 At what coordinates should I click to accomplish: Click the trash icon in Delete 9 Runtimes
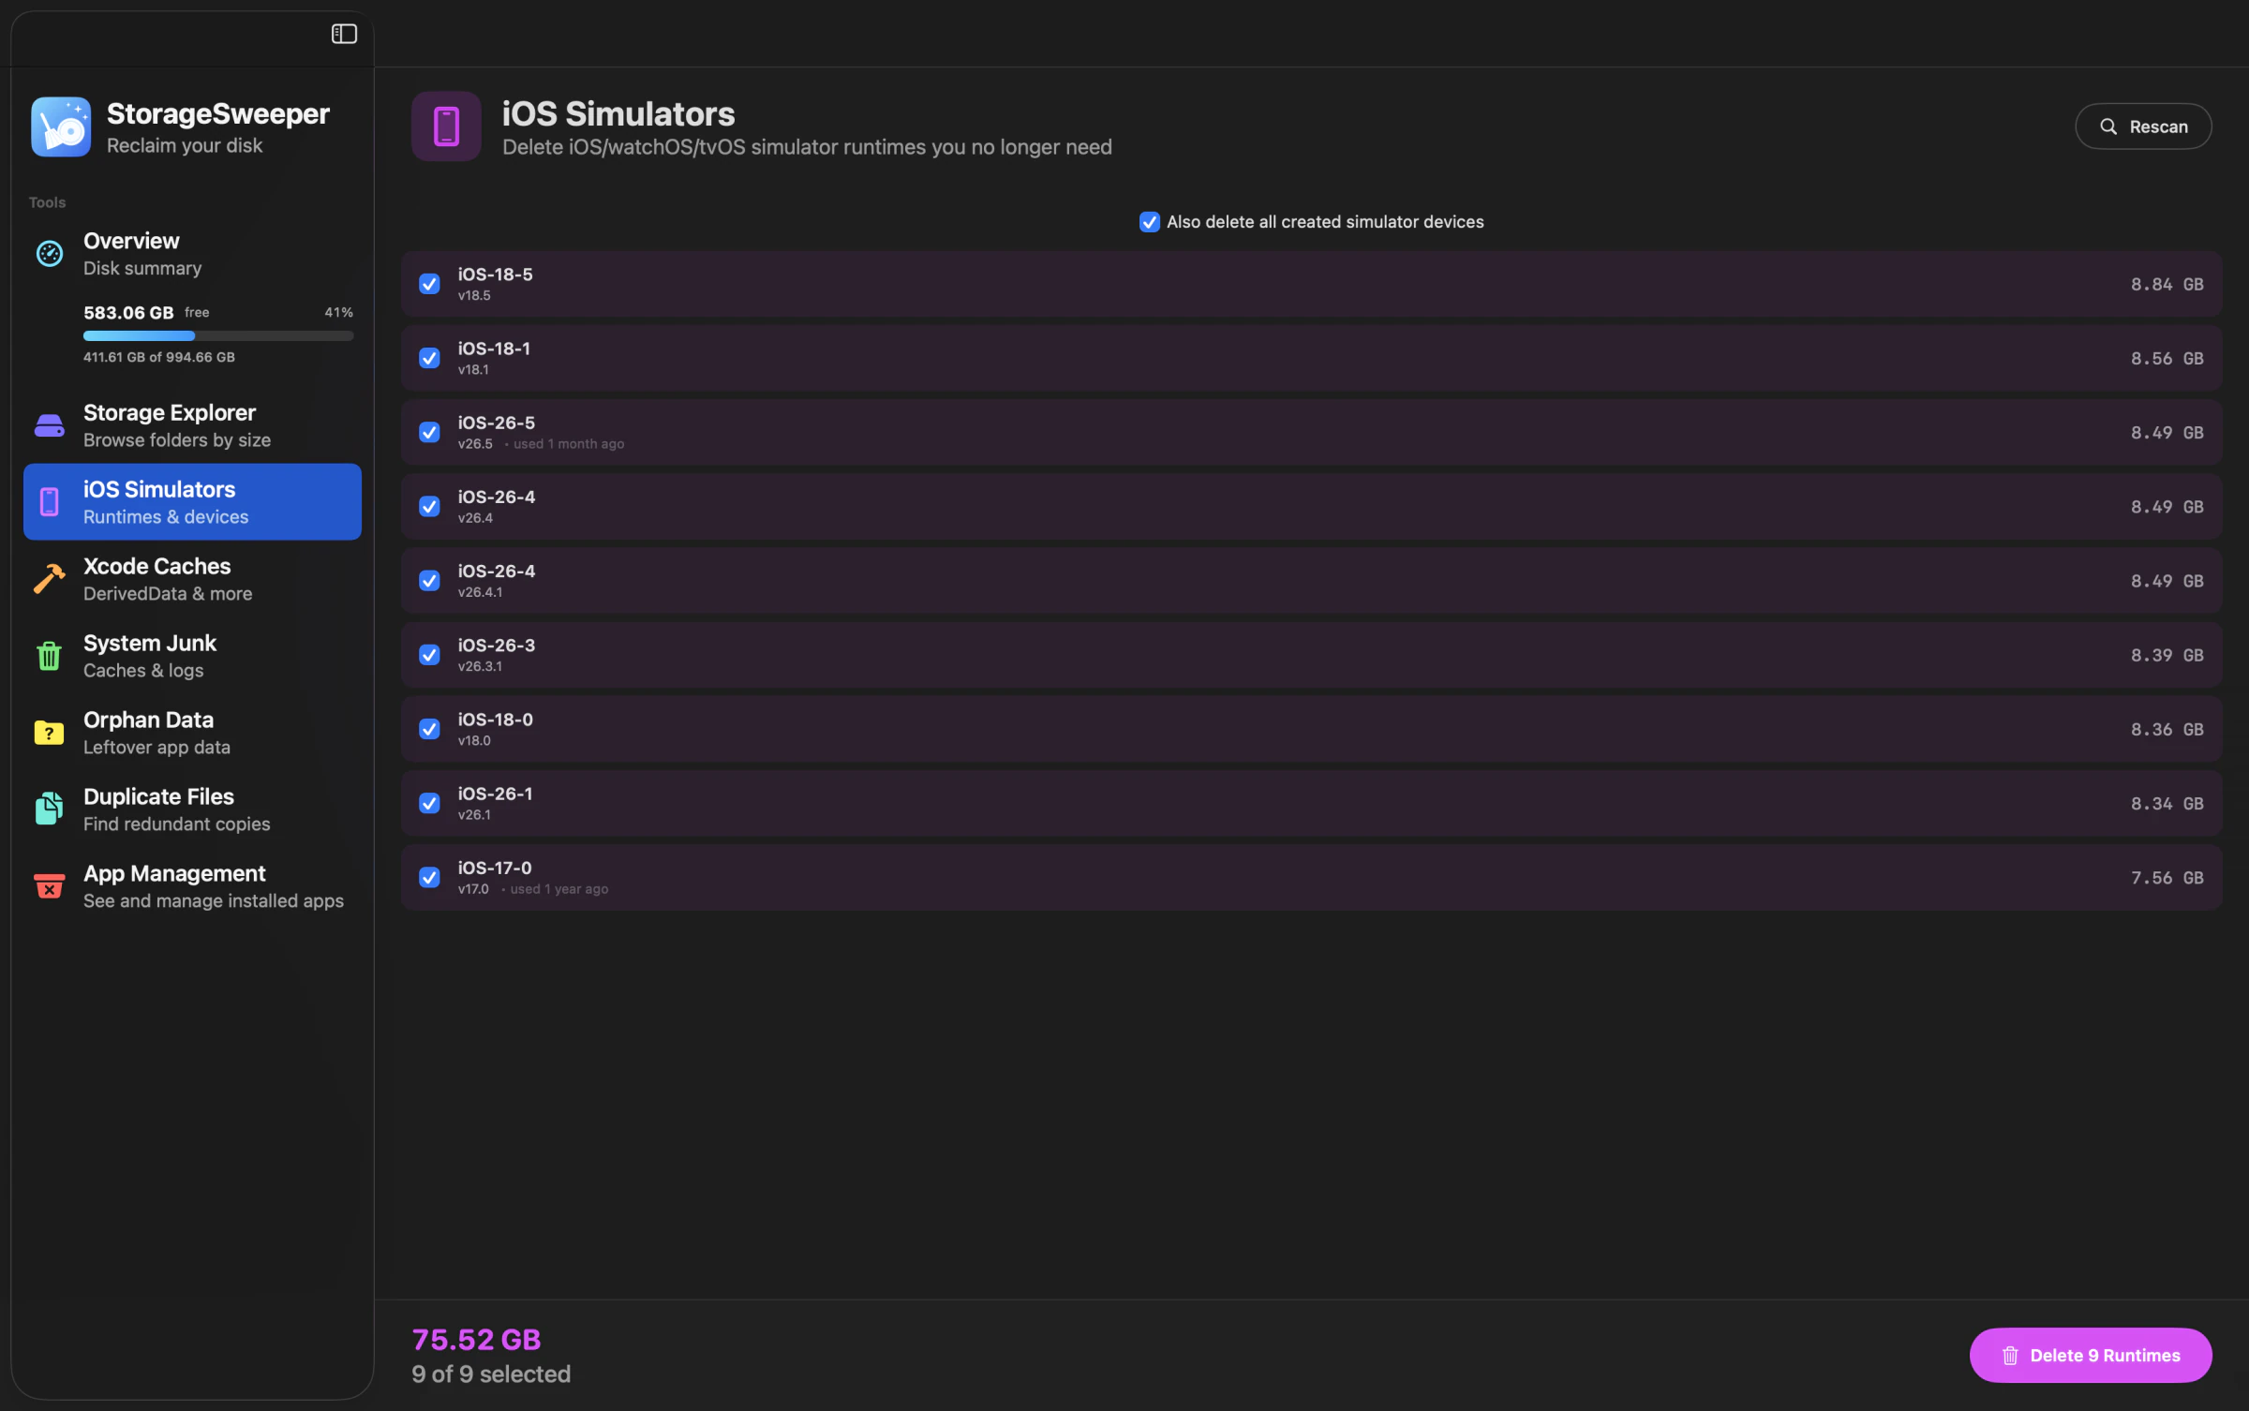pos(2010,1356)
